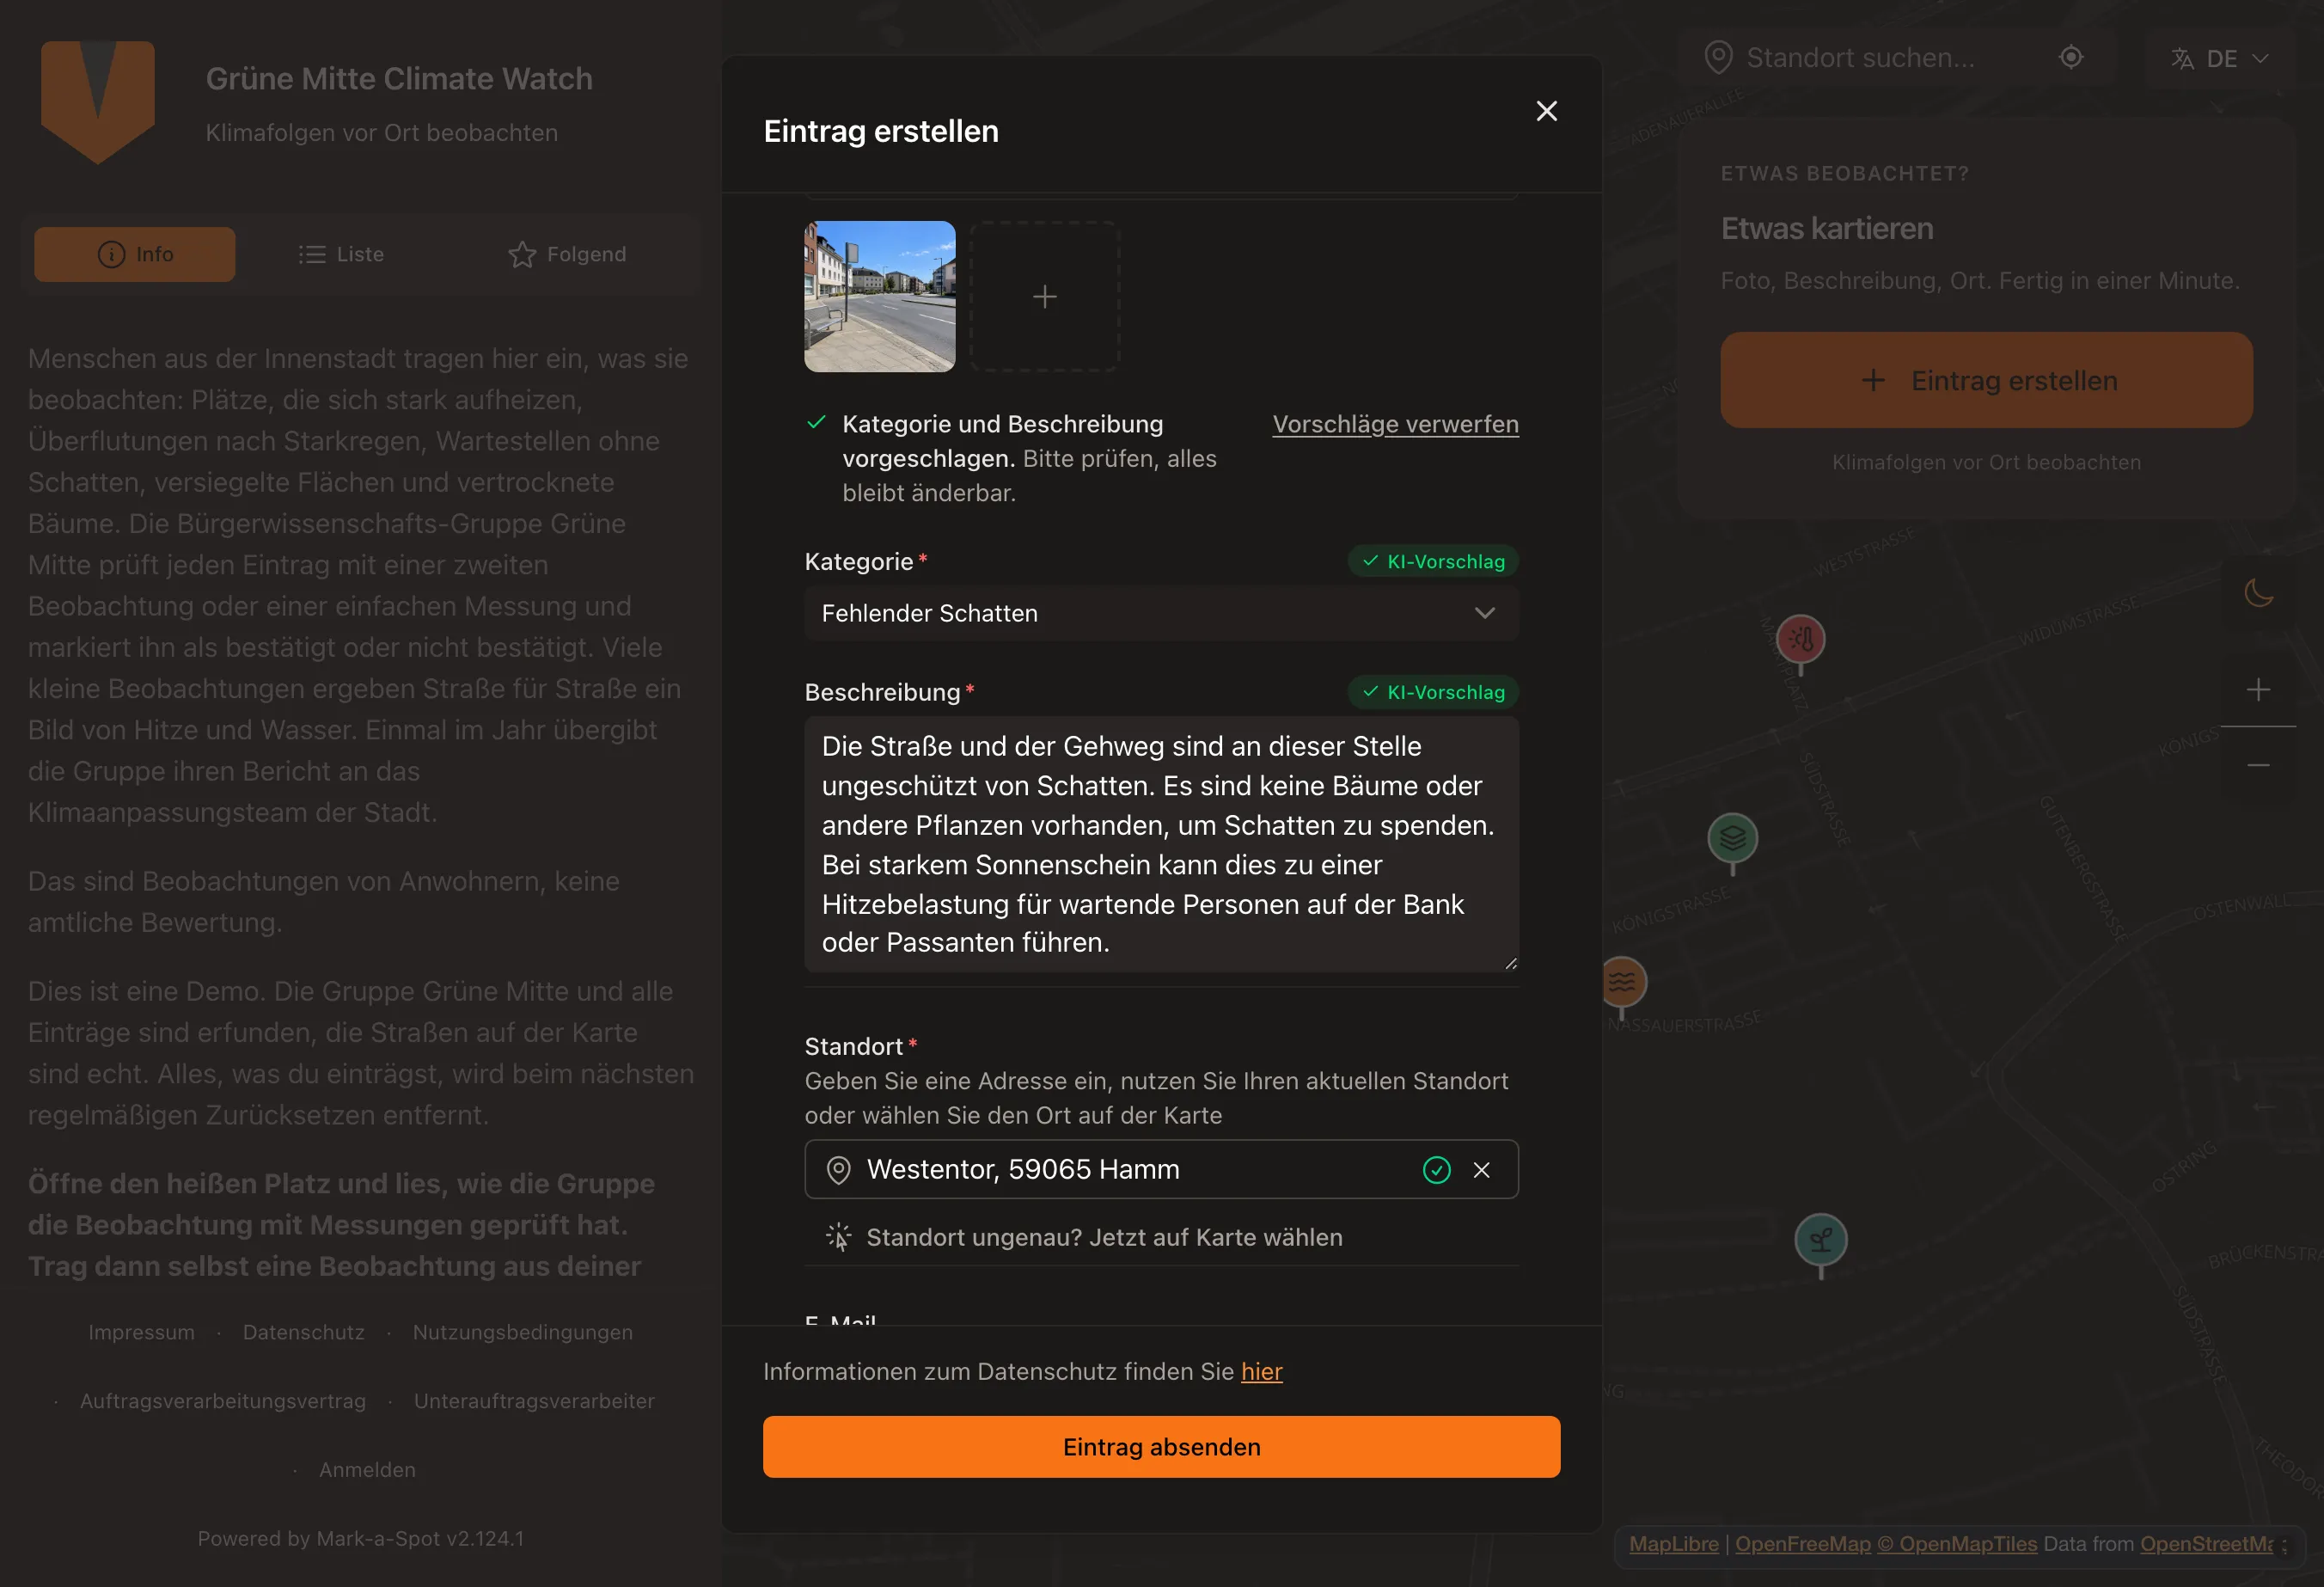2324x1587 pixels.
Task: Zoom out the map with minus
Action: (x=2258, y=765)
